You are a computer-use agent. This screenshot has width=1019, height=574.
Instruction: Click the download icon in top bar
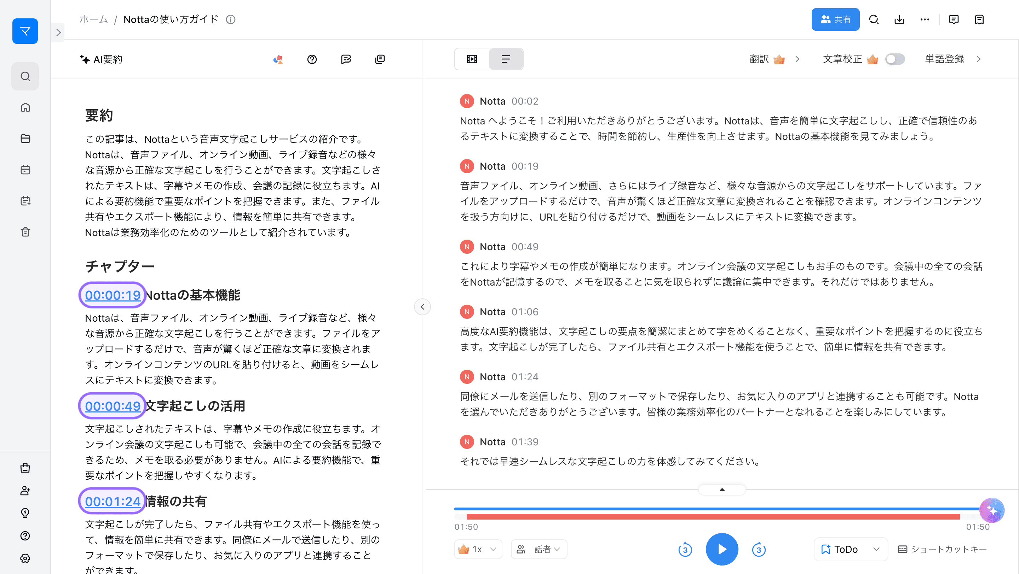(899, 19)
